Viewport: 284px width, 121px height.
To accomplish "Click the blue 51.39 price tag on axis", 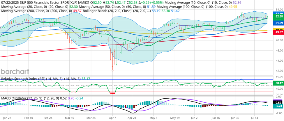I will (x=278, y=23).
